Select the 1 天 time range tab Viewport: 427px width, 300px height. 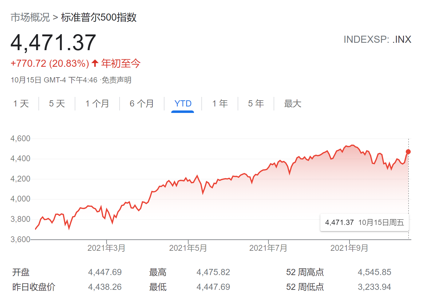(x=21, y=104)
